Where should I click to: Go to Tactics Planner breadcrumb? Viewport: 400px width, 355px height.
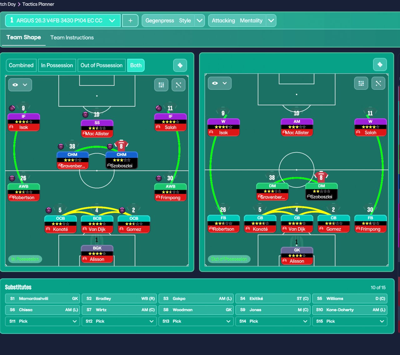click(x=38, y=4)
